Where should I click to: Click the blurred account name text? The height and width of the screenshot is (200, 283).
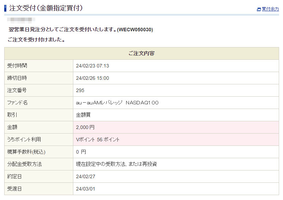pos(21,20)
